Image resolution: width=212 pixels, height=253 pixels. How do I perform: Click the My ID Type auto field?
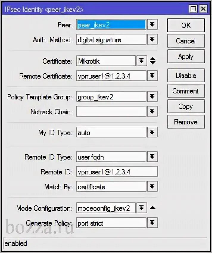tap(111, 132)
